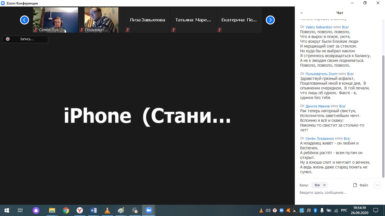Select Лиза Завьялова participant tile
The image size is (385, 216).
(147, 20)
